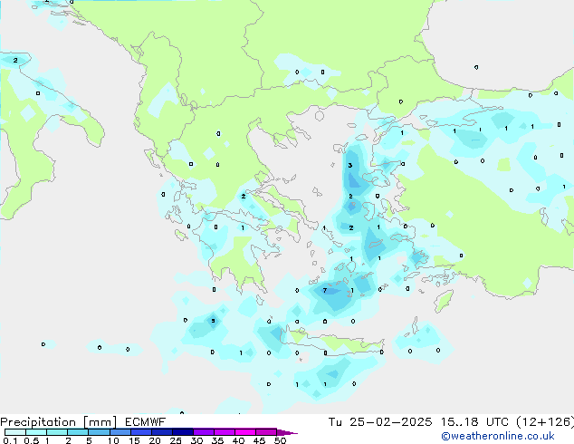Image resolution: width=574 pixels, height=444 pixels.
Task: Click the "[mm]" unit label
Action: (x=100, y=422)
